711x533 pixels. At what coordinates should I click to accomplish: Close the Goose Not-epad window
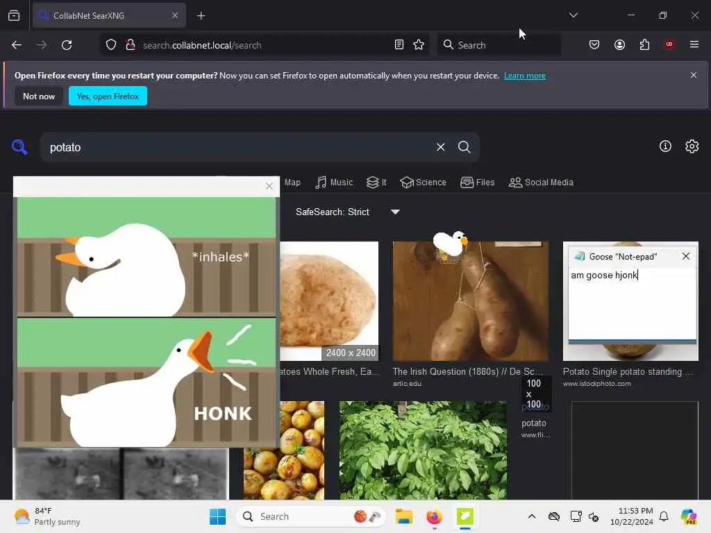[685, 256]
